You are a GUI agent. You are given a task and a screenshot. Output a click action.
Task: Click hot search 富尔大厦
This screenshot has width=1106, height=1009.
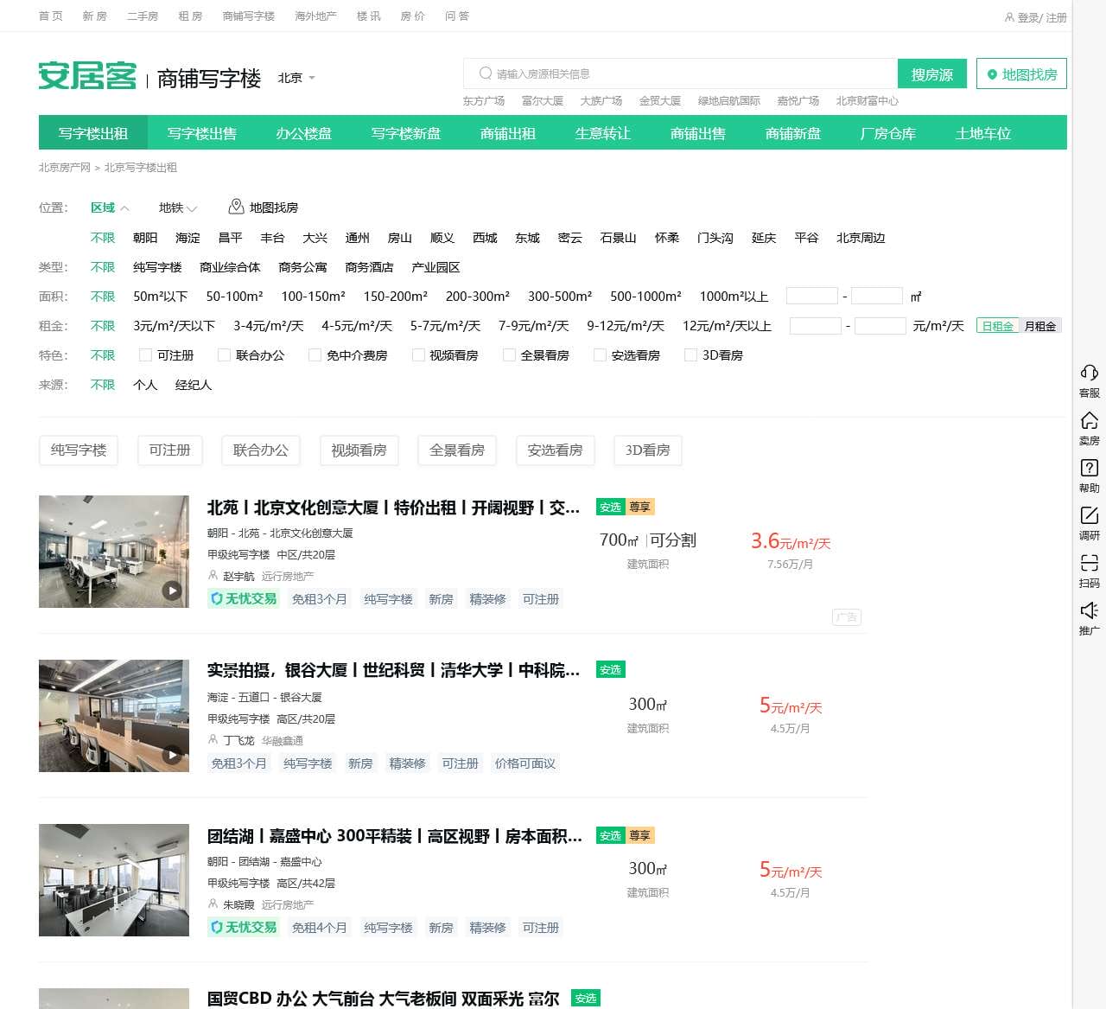click(543, 101)
